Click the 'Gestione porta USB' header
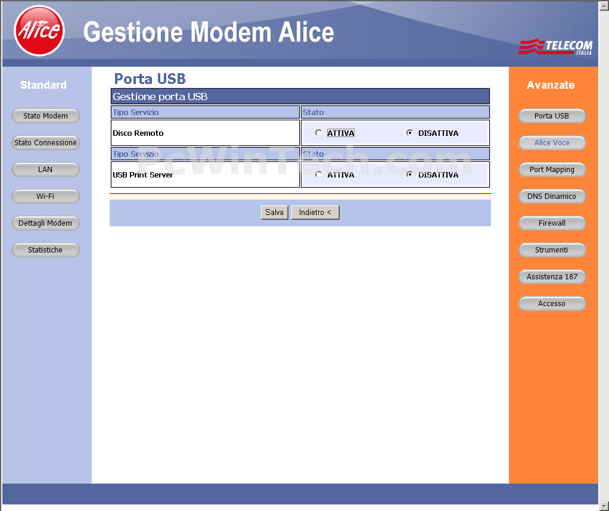Screen dimensions: 609x511 [300, 96]
